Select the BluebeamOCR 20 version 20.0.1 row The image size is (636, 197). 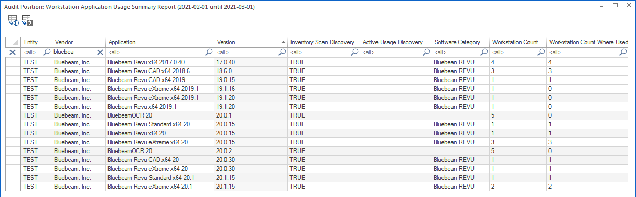coord(317,115)
